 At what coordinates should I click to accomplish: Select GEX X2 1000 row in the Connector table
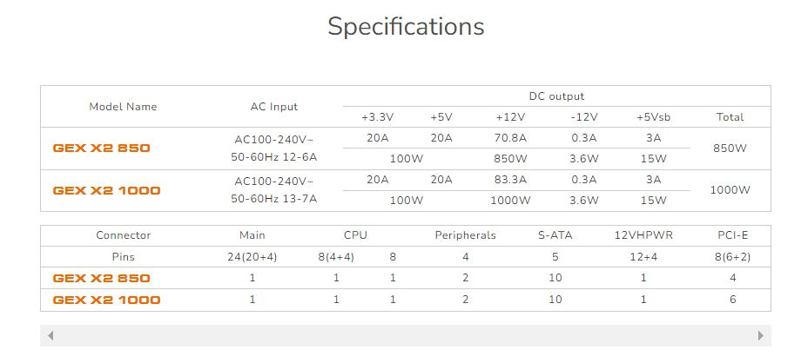(x=107, y=300)
